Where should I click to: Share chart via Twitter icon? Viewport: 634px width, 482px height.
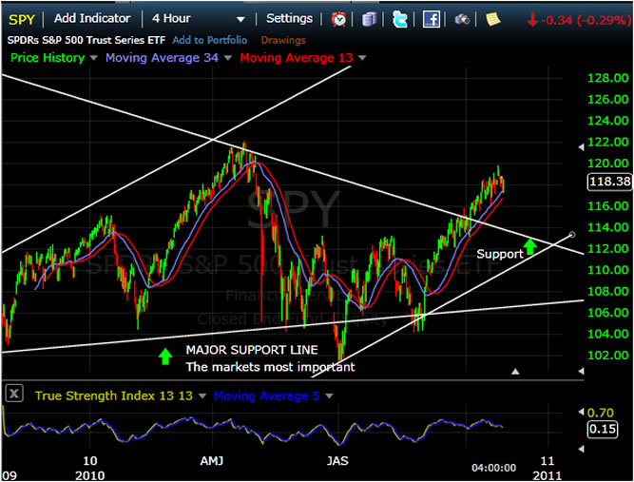point(400,18)
